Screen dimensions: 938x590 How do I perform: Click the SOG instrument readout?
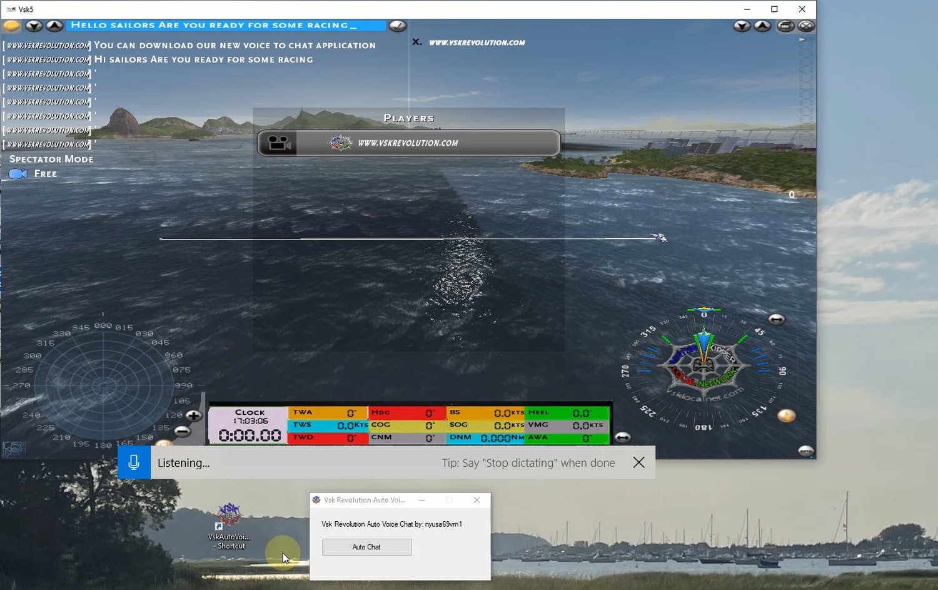point(485,425)
